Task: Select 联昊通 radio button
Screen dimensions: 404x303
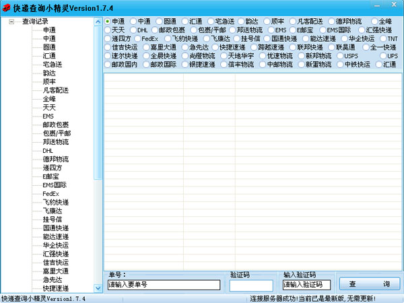Action: [331, 47]
